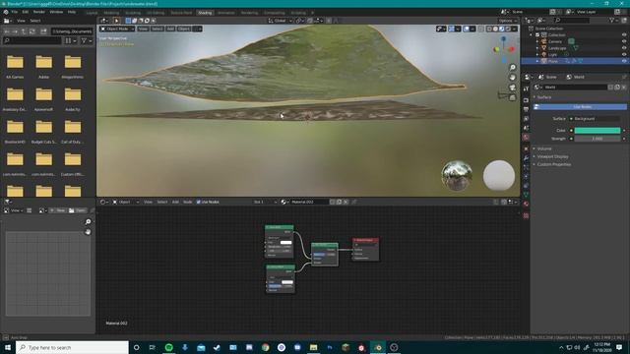Open Blender icon in Windows taskbar
The image size is (630, 354).
(x=378, y=347)
